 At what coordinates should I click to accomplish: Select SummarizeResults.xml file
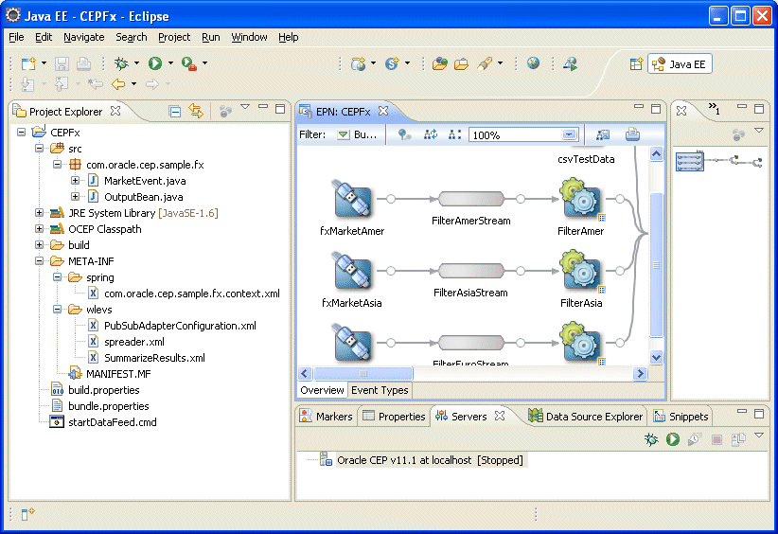click(154, 358)
